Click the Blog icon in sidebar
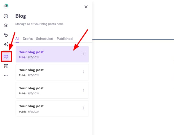Image resolution: width=174 pixels, height=135 pixels. click(x=6, y=56)
